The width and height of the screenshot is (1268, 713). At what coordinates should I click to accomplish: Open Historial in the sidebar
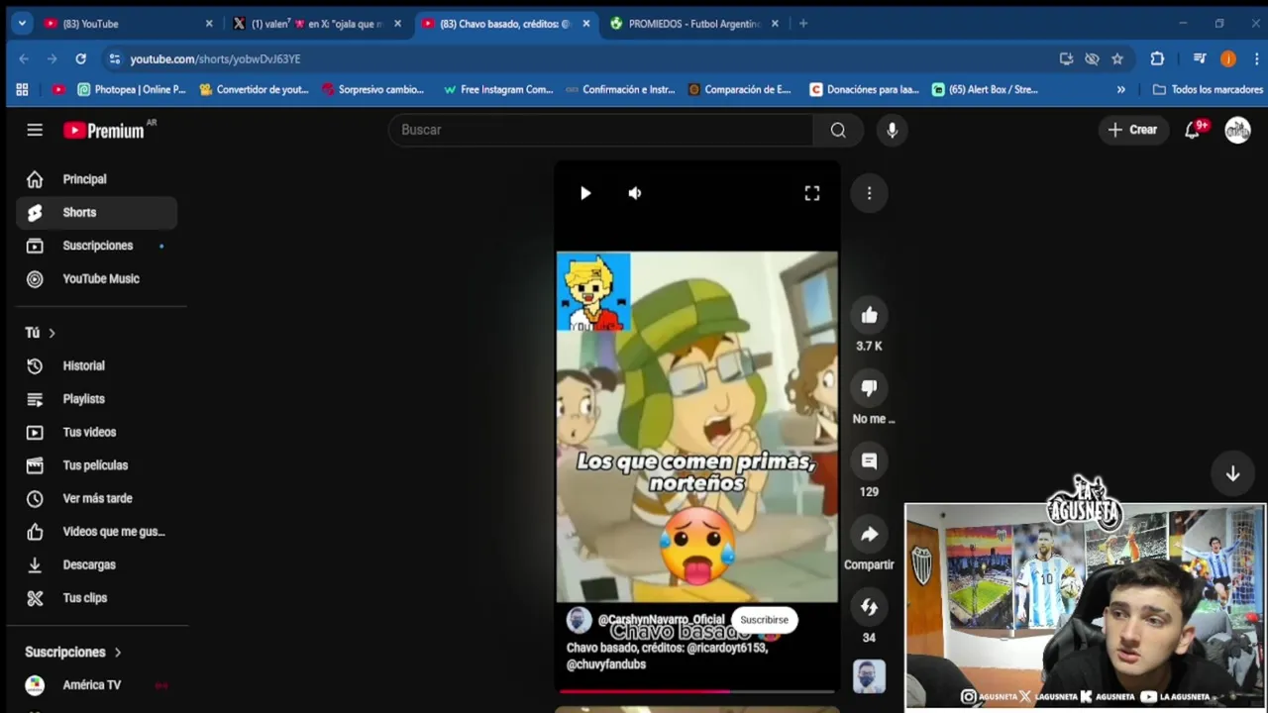pos(96,365)
